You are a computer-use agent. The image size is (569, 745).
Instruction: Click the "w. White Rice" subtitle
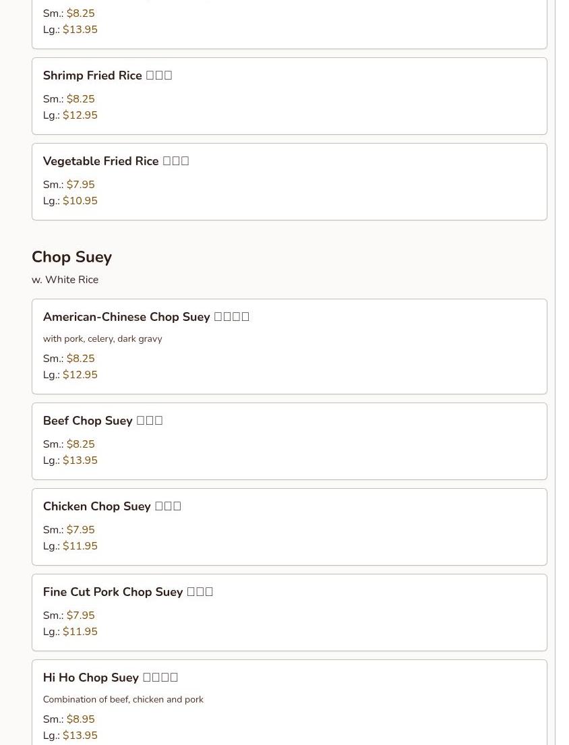pos(65,280)
